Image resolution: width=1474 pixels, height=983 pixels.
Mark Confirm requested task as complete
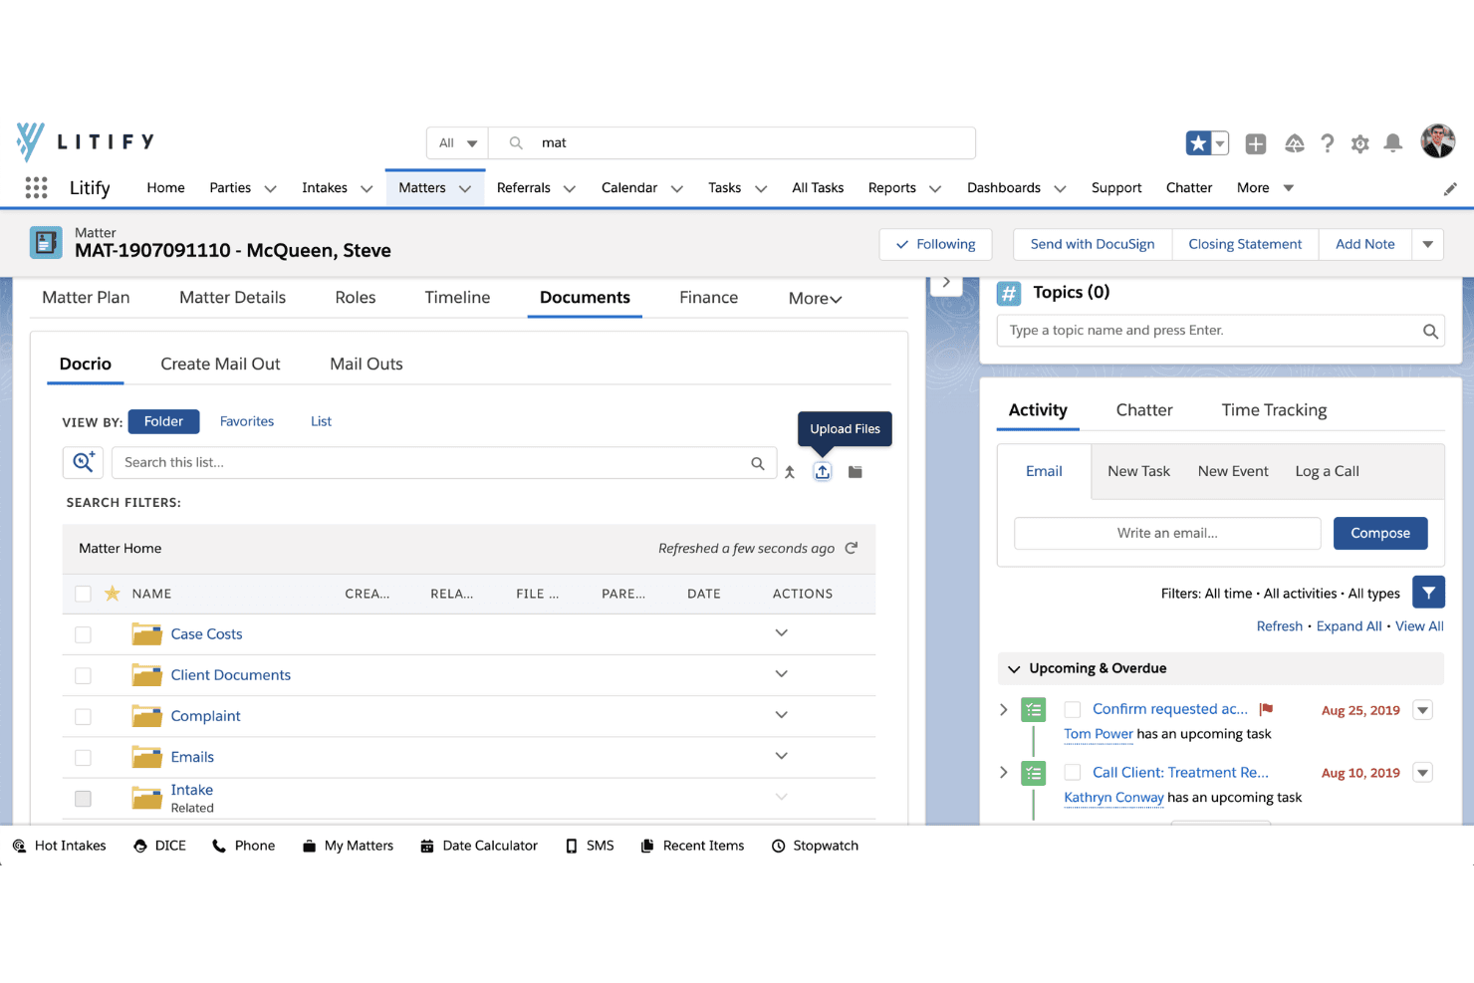(1073, 709)
